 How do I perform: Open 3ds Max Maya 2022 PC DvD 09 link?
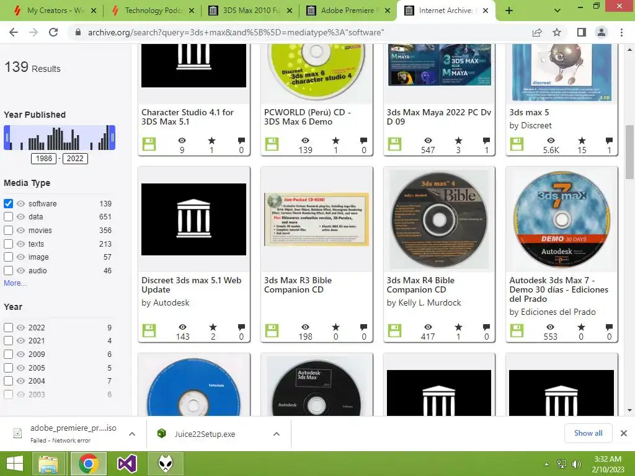[x=439, y=117]
